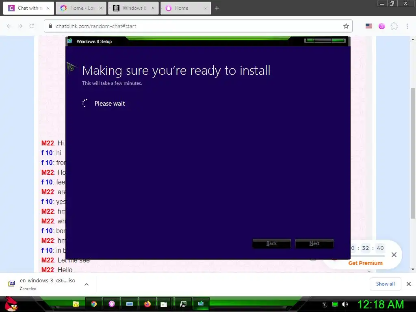Click the padlock site info icon
416x312 pixels.
point(50,26)
